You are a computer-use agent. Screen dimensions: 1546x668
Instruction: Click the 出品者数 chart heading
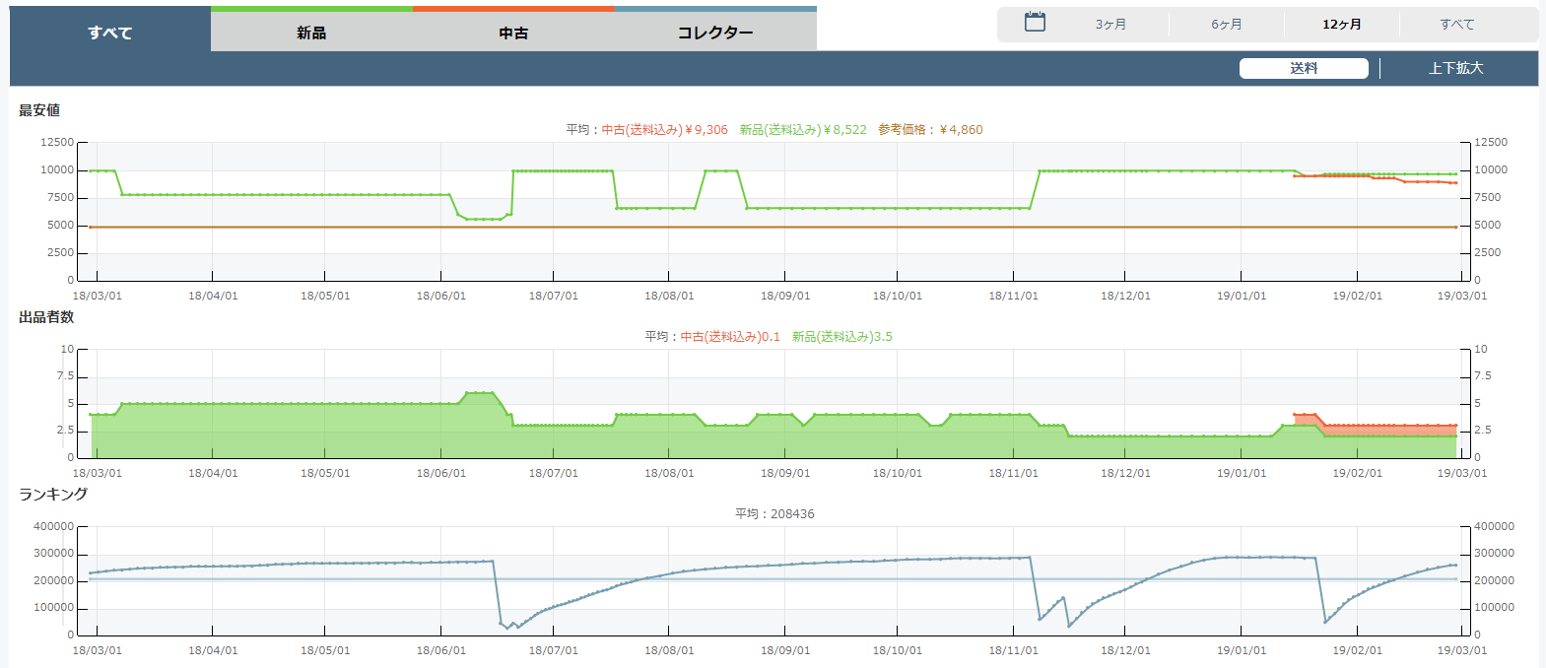[x=46, y=317]
